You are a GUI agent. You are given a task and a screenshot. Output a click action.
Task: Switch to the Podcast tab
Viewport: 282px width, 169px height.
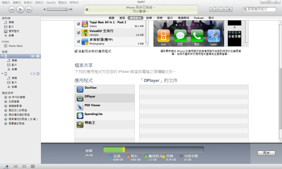pyautogui.click(x=199, y=18)
